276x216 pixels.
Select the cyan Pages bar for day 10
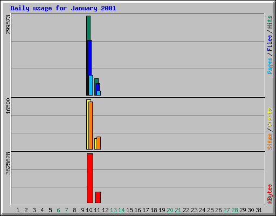pyautogui.click(x=91, y=85)
